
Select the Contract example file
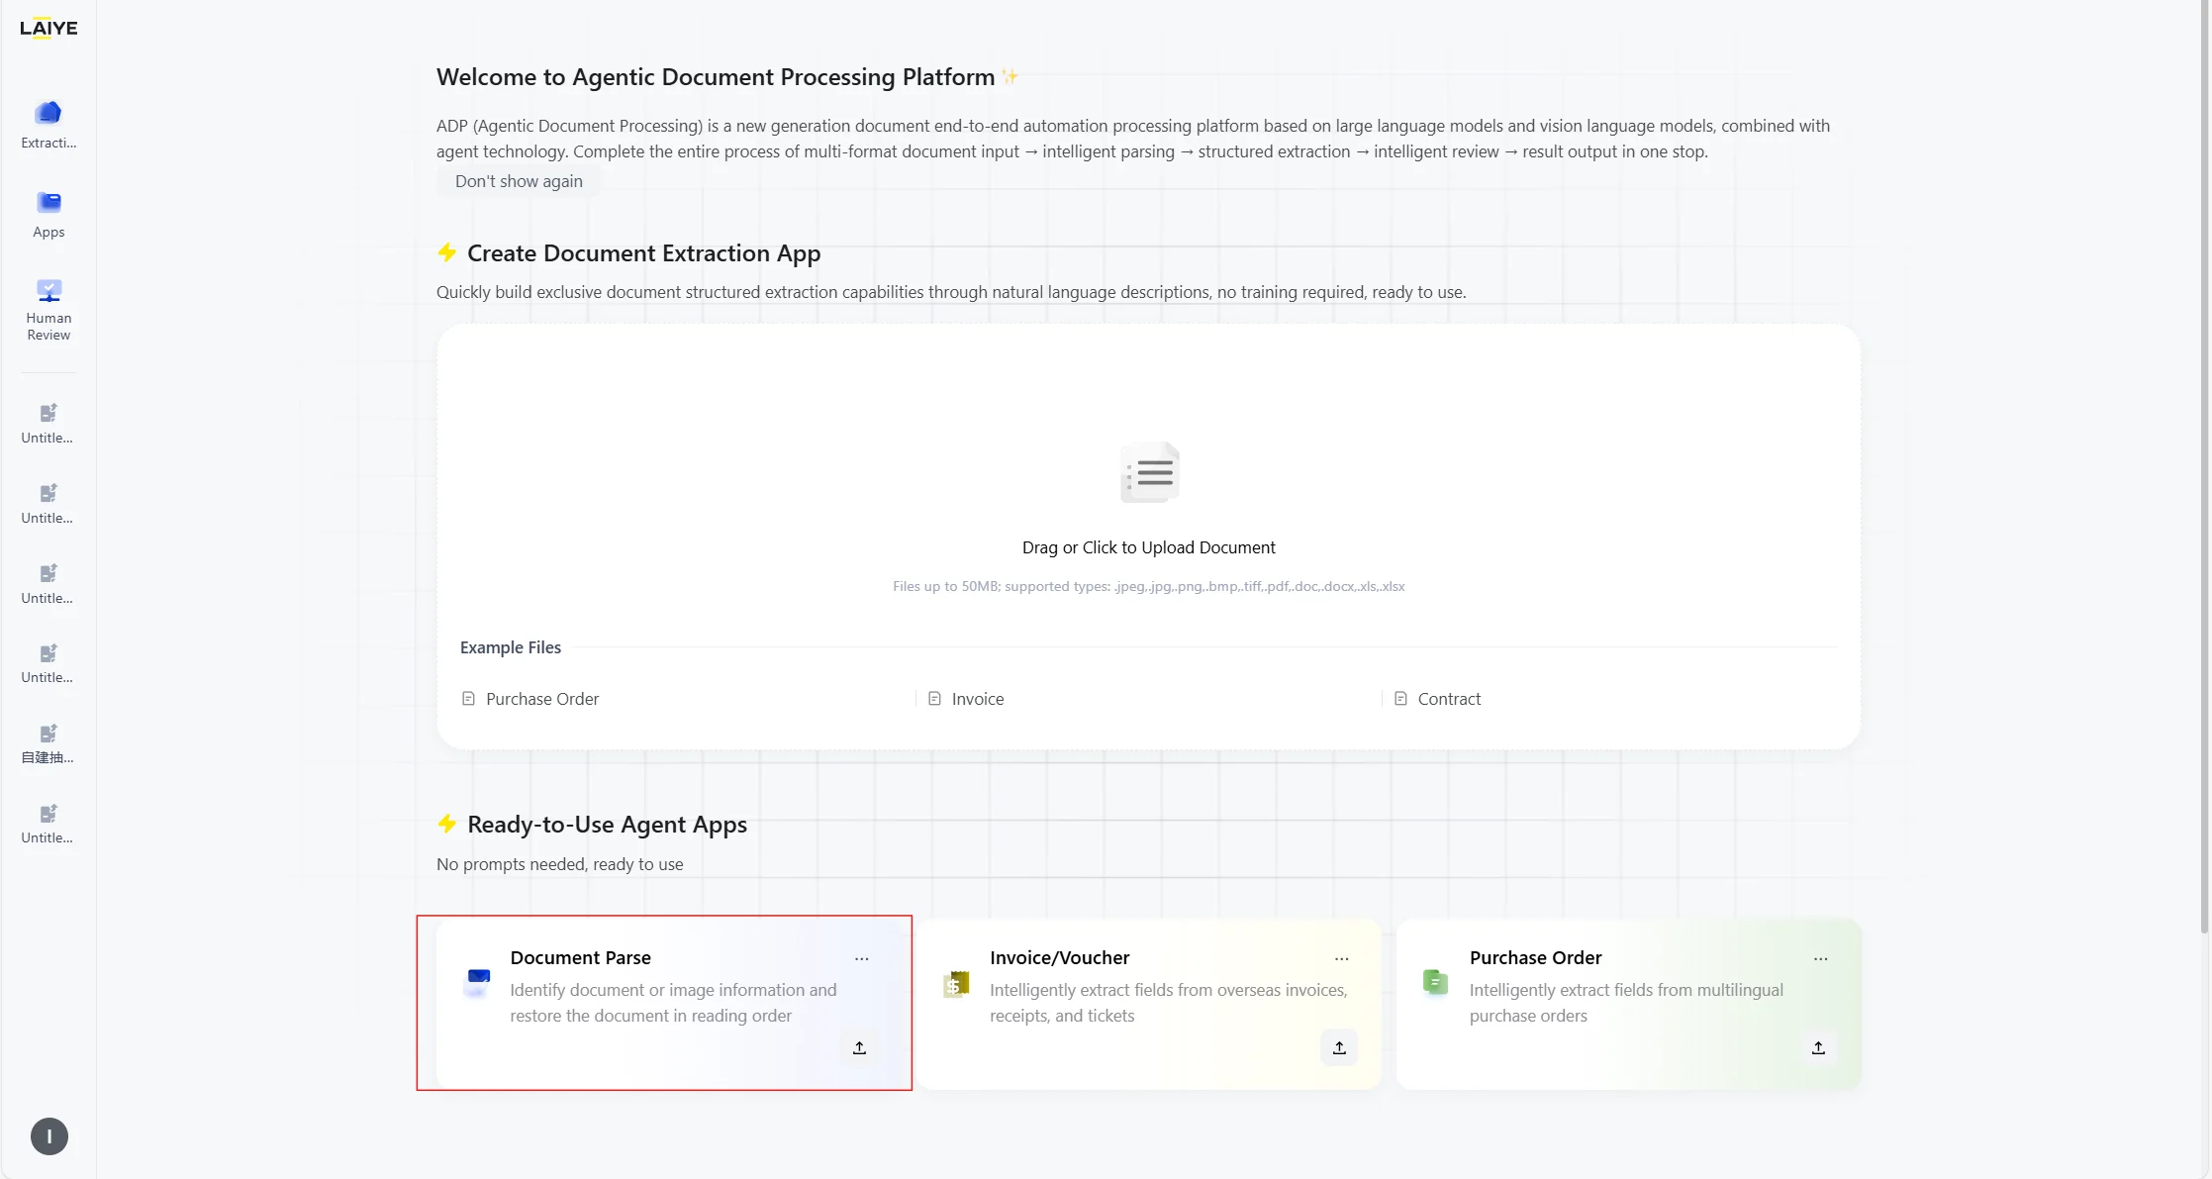pos(1438,699)
